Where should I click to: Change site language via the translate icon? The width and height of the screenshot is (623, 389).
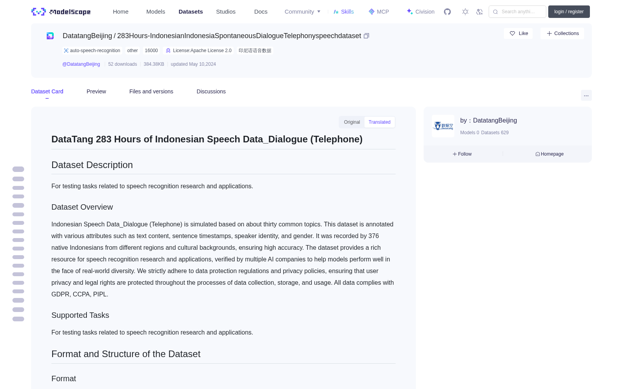(x=479, y=12)
